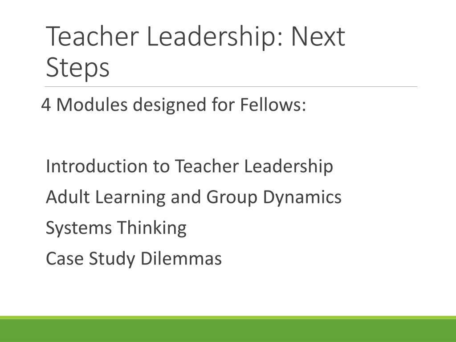Click the word 'Thinking' in the third module
Image resolution: width=456 pixels, height=342 pixels.
tap(151, 228)
